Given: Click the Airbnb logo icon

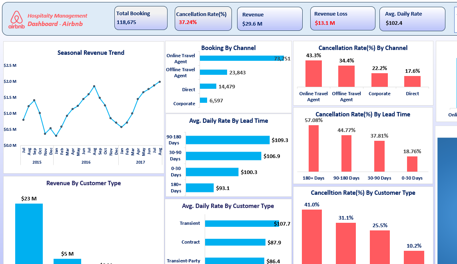Looking at the screenshot, I should (16, 20).
